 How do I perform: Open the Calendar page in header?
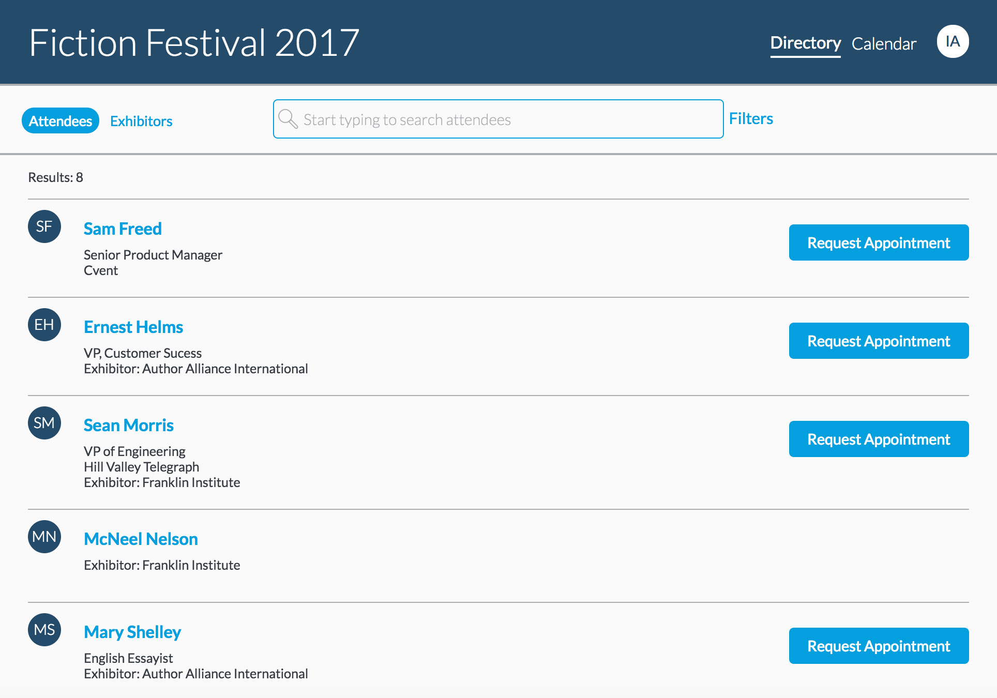click(884, 44)
